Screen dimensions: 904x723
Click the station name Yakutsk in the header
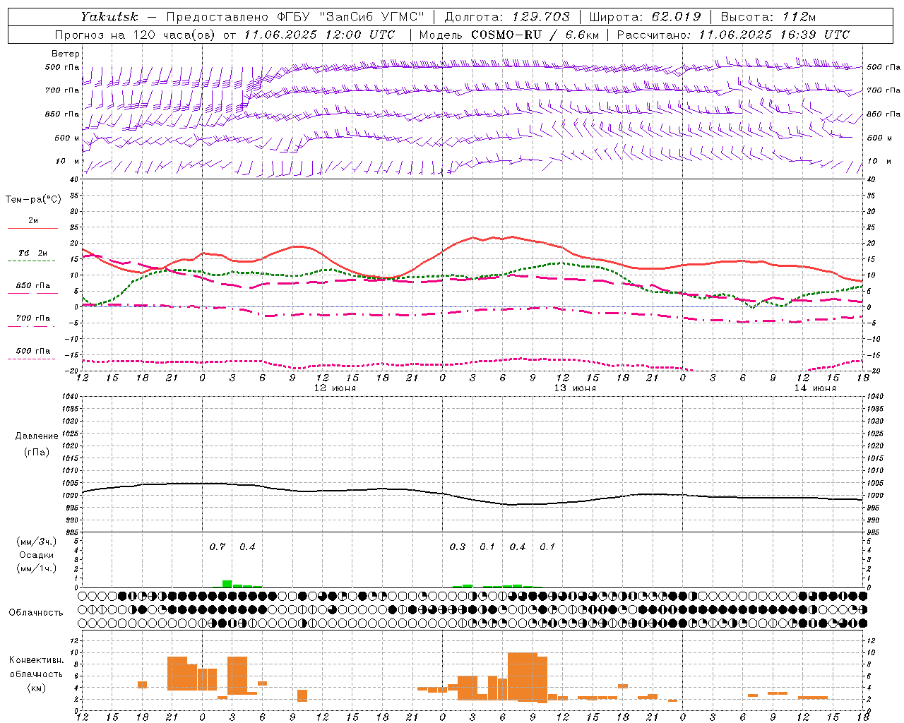pos(109,16)
